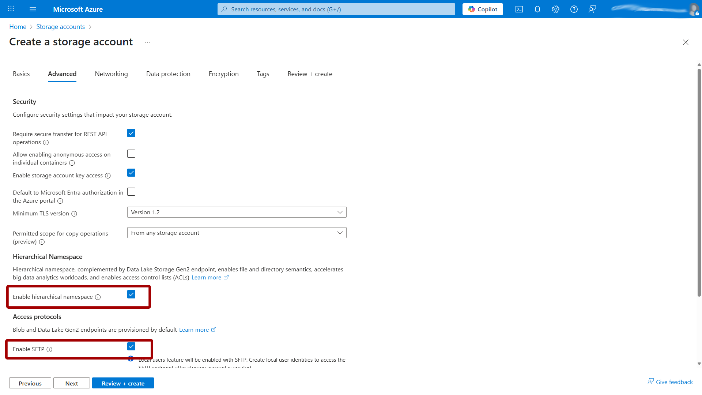702x395 pixels.
Task: Uncheck Require secure transfer for REST API operations
Action: point(131,133)
